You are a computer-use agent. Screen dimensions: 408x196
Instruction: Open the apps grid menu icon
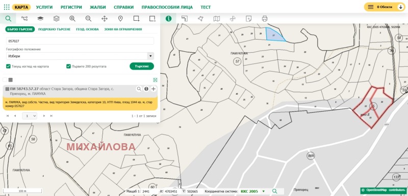point(7,7)
